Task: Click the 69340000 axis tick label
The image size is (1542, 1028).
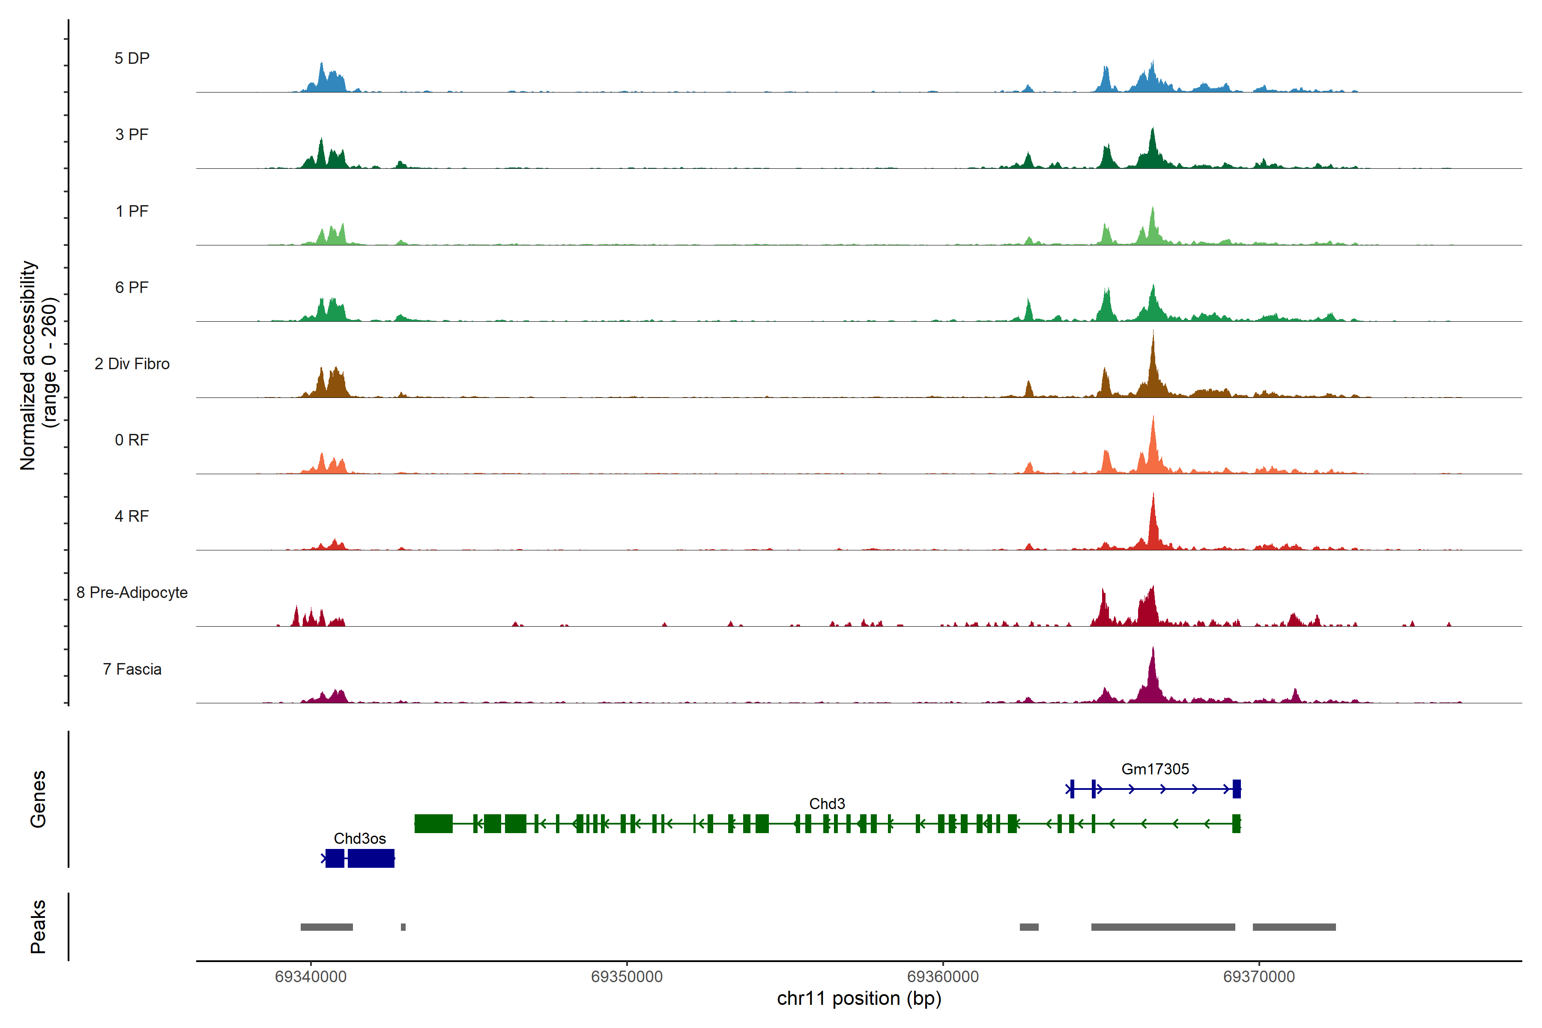Action: 310,977
